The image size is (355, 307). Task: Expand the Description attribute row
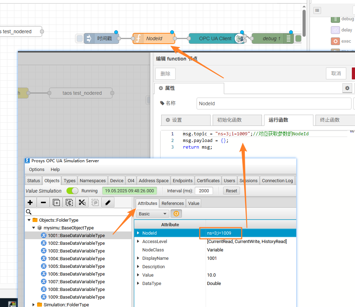[x=138, y=266]
